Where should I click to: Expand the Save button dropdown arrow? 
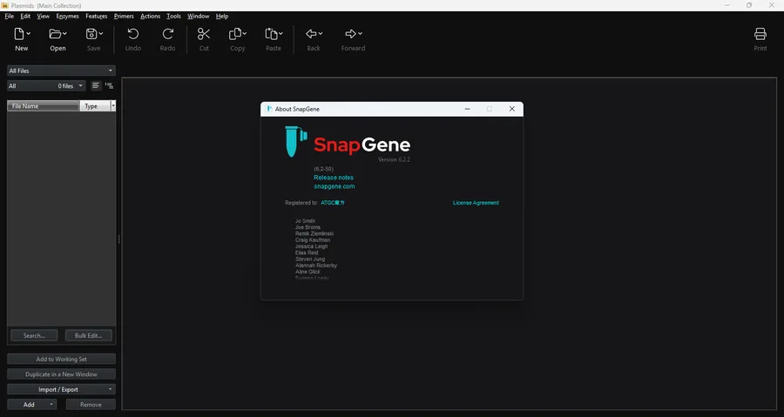100,33
